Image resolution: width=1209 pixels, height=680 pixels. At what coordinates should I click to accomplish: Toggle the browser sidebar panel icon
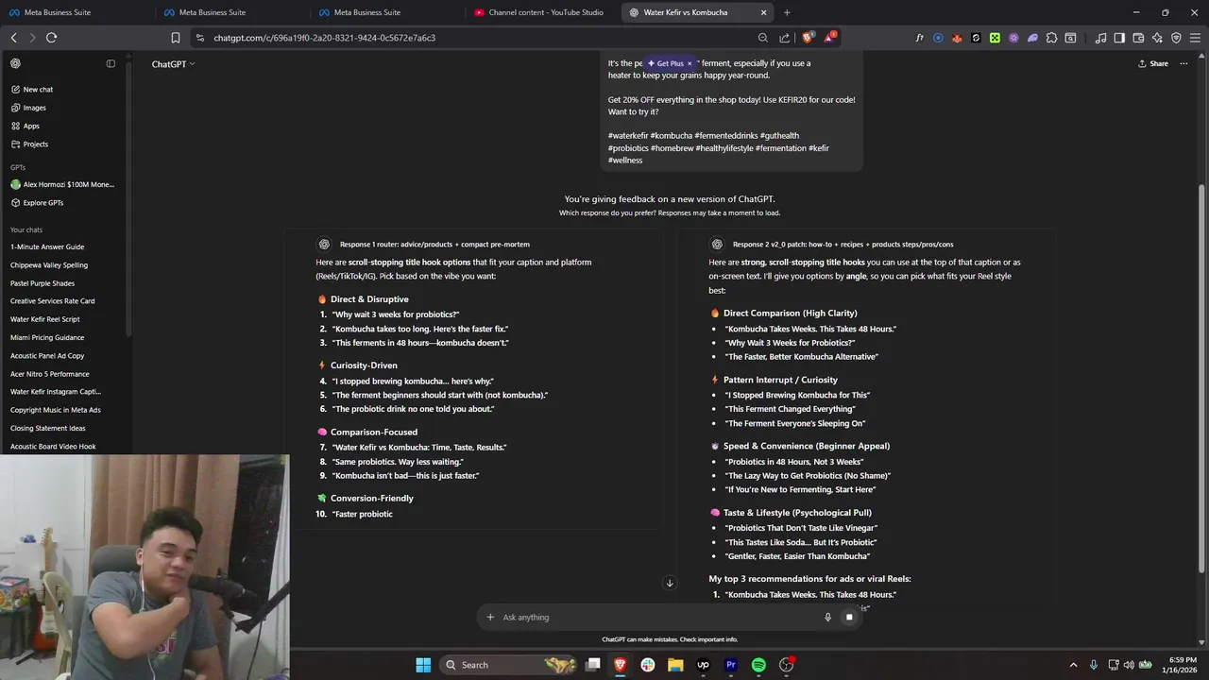tap(1119, 38)
